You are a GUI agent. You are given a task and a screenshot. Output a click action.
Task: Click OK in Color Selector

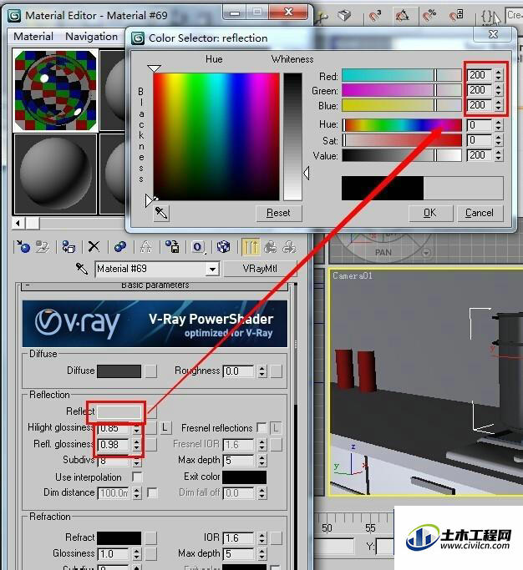(x=430, y=213)
